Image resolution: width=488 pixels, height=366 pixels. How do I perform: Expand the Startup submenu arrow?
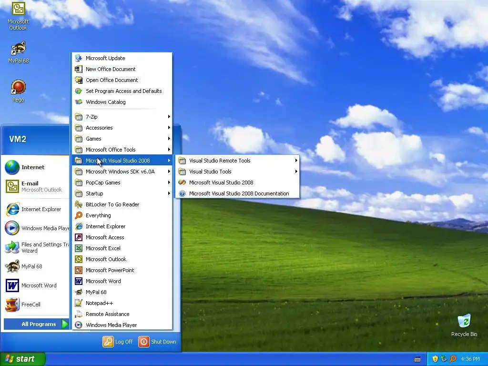coord(169,193)
